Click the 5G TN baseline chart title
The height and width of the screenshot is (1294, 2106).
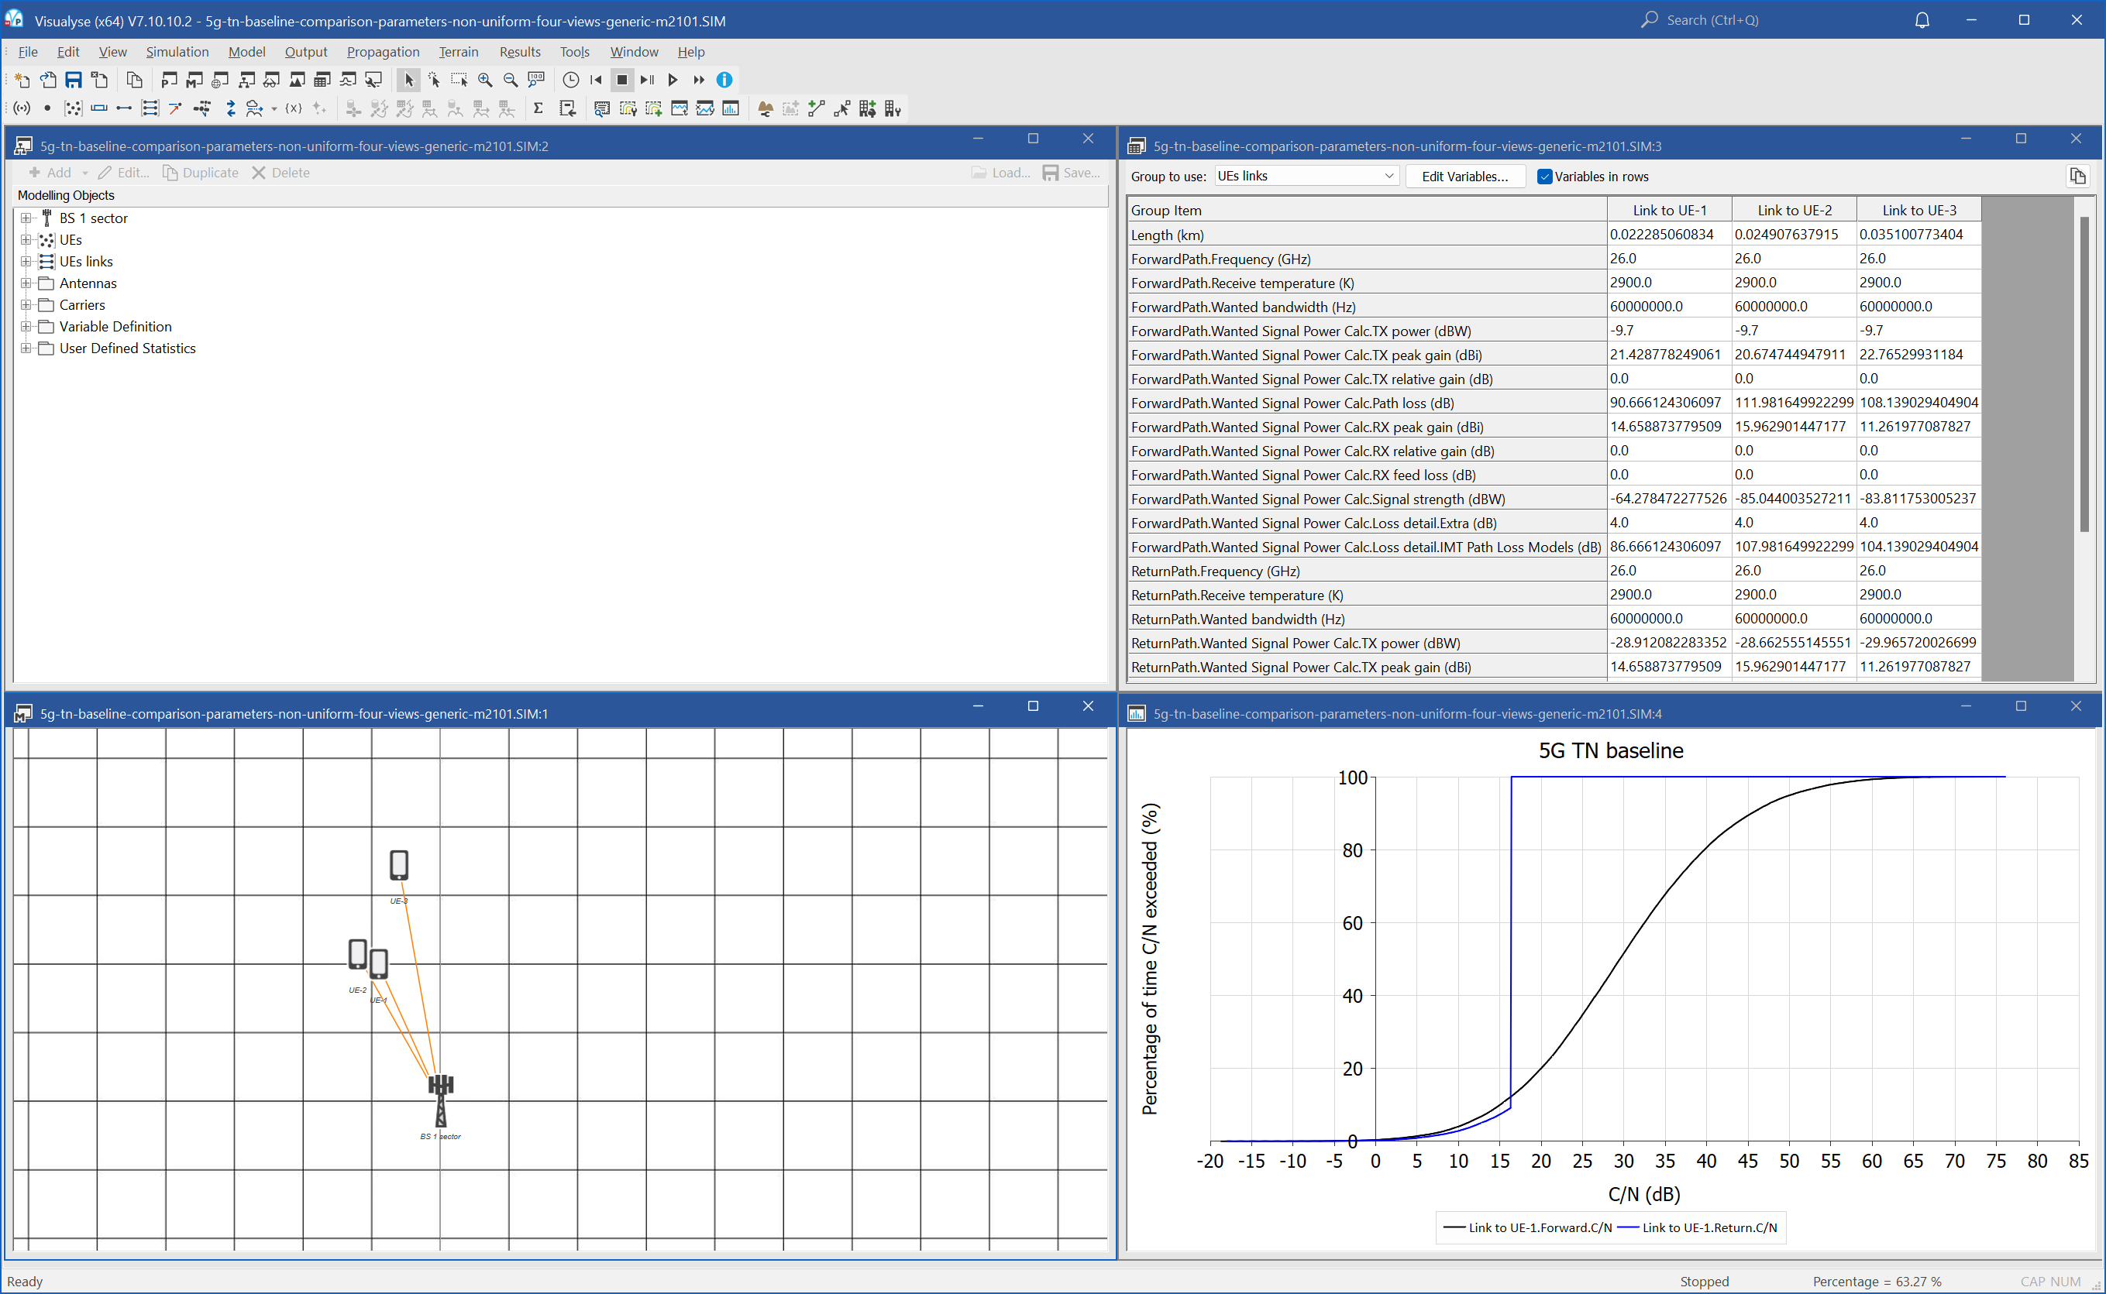(1610, 750)
